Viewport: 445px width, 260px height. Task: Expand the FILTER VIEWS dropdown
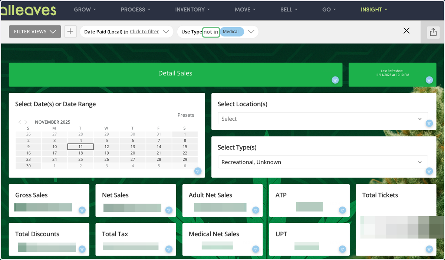35,32
